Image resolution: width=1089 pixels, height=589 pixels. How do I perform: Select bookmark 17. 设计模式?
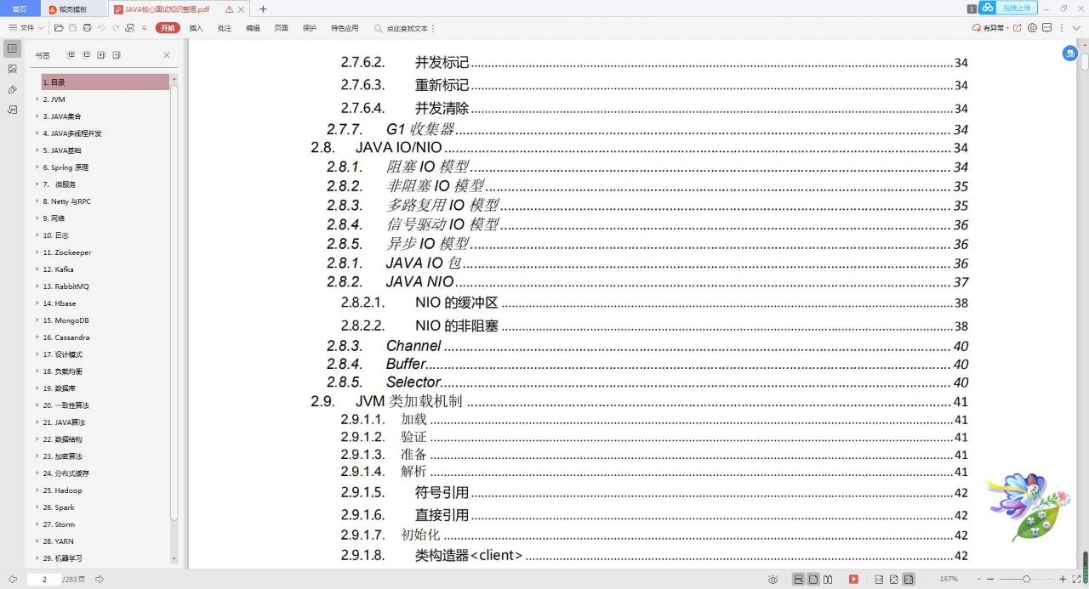pos(63,354)
